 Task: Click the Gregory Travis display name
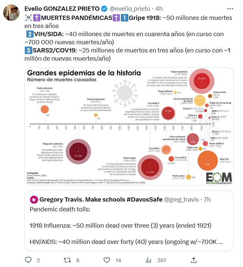click(101, 199)
